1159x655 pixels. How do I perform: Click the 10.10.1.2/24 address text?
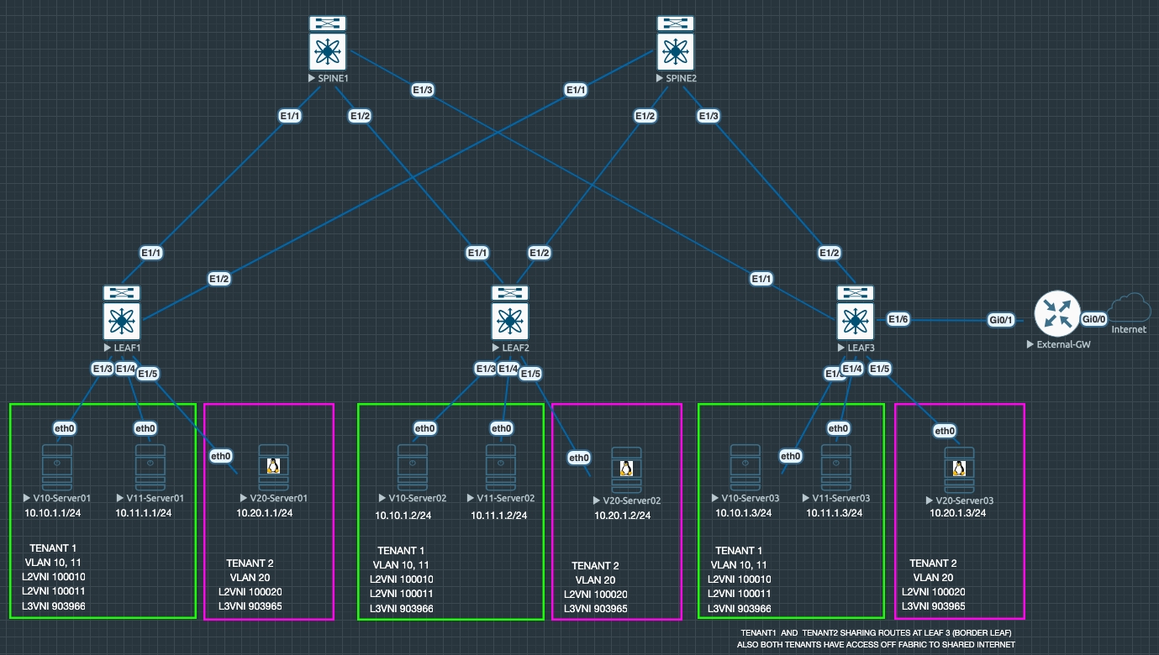coord(403,516)
